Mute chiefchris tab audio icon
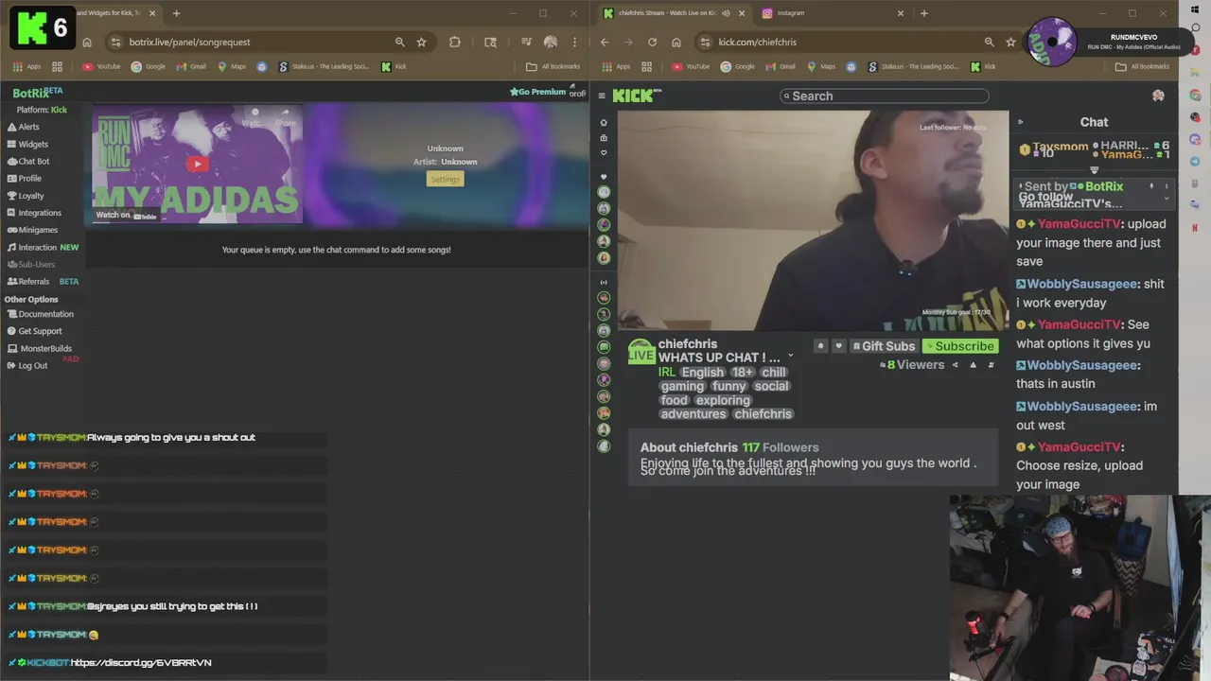Image resolution: width=1211 pixels, height=681 pixels. 726,13
